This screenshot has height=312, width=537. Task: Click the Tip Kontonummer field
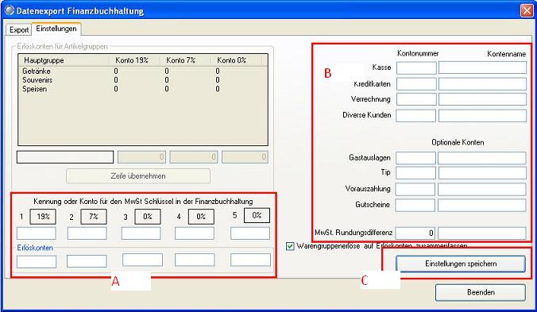tap(415, 173)
